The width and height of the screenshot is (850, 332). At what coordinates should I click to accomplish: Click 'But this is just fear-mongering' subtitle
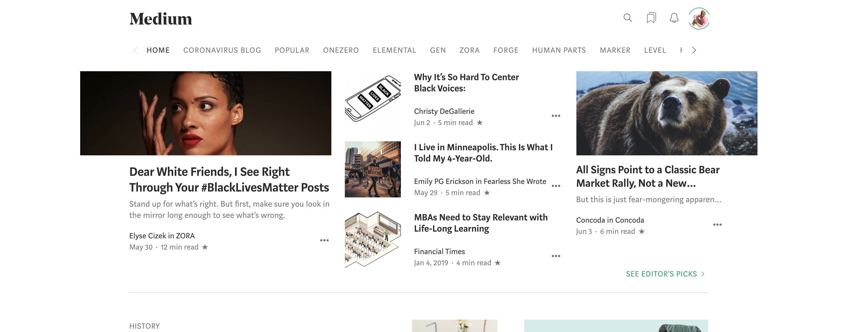pyautogui.click(x=648, y=200)
